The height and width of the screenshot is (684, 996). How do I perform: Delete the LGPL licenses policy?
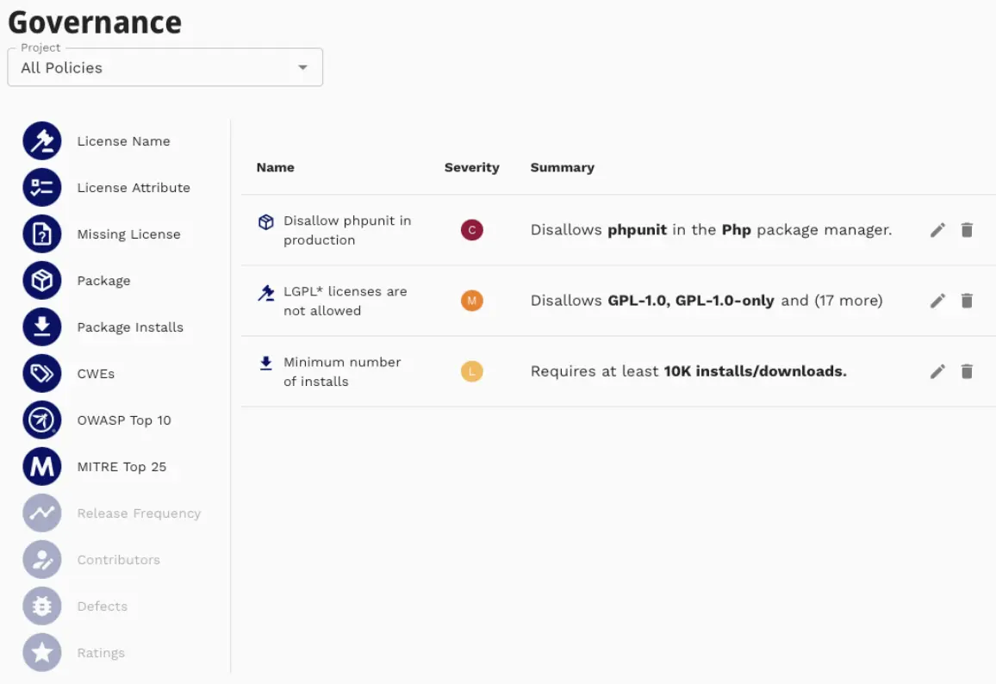(967, 301)
